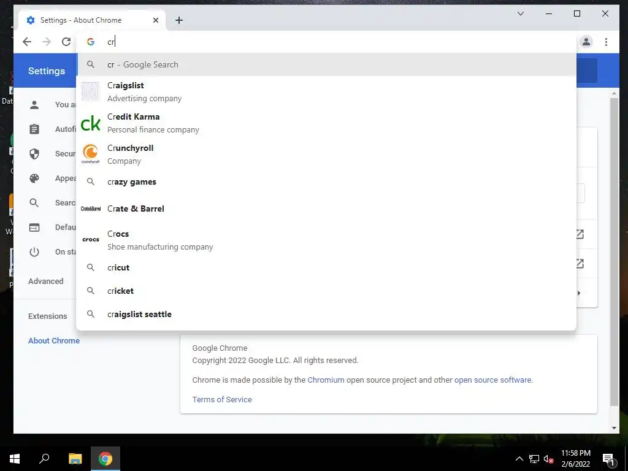Click magnifier icon beside 'craigslist seattle'
628x471 pixels.
(x=91, y=314)
